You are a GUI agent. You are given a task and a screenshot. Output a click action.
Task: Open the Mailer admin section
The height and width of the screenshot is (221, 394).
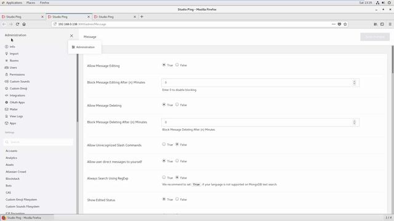click(x=11, y=109)
